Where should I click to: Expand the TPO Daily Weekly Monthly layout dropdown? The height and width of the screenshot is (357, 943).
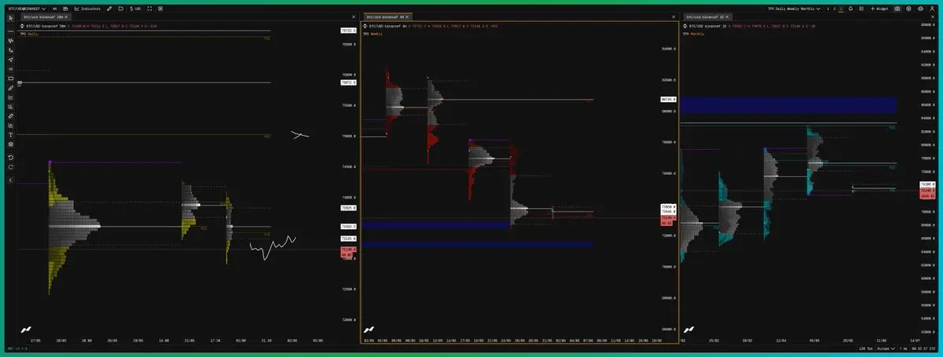[x=794, y=9]
